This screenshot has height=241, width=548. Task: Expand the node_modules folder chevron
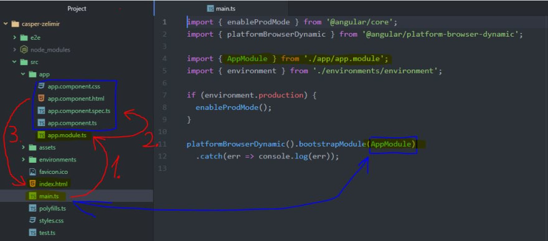pyautogui.click(x=15, y=50)
